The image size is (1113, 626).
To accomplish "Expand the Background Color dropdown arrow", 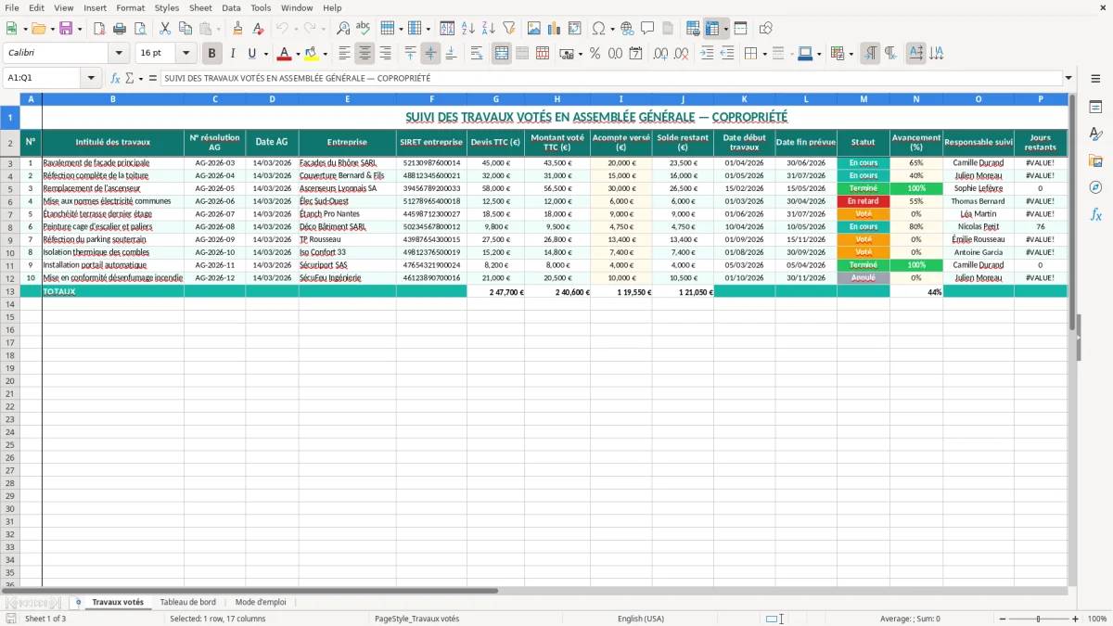I will (325, 54).
